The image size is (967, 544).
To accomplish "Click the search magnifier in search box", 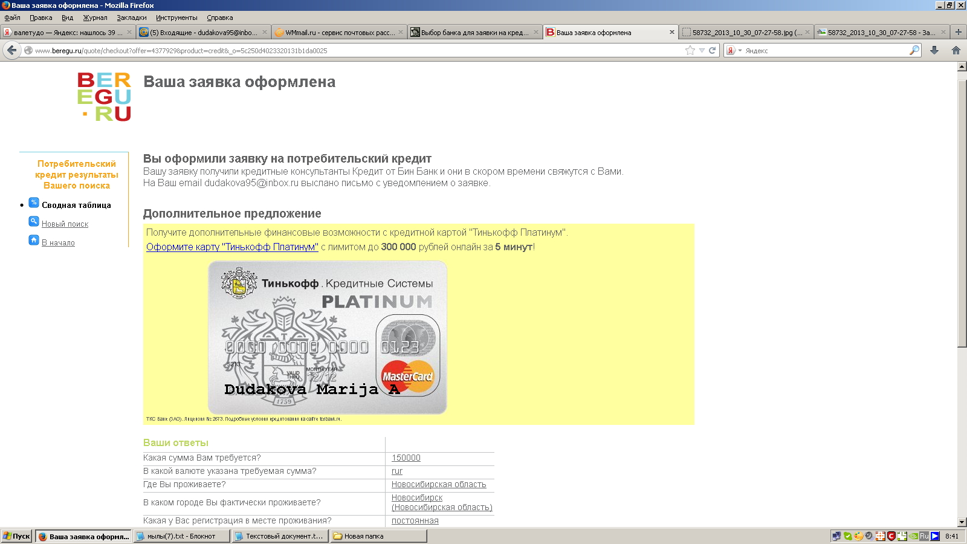I will coord(914,50).
